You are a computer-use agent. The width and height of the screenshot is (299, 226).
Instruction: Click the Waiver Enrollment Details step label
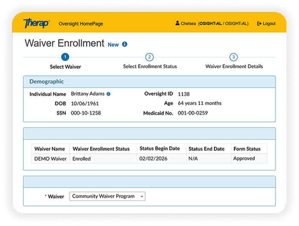tap(234, 66)
